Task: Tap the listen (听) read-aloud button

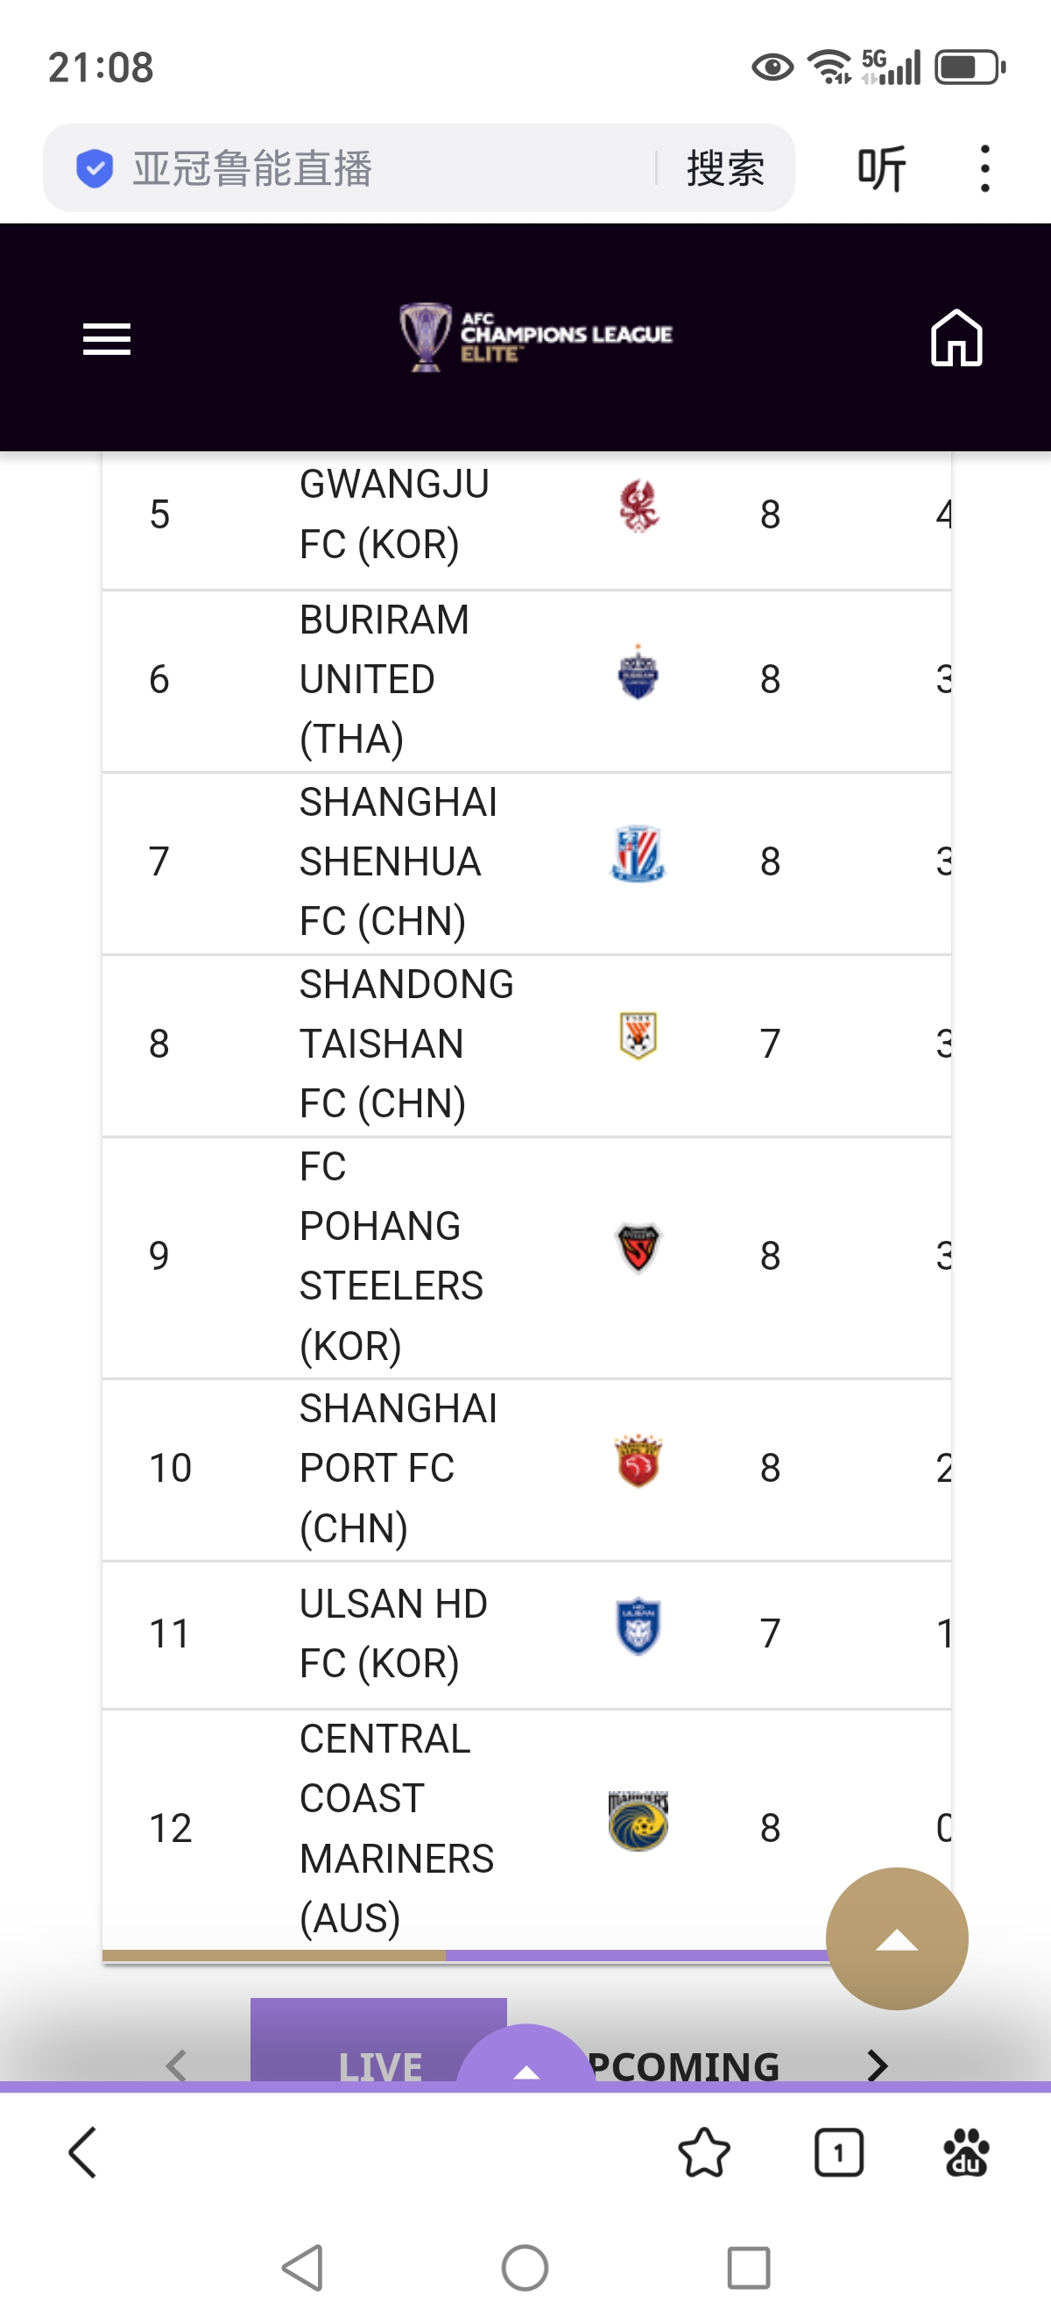Action: pyautogui.click(x=880, y=169)
